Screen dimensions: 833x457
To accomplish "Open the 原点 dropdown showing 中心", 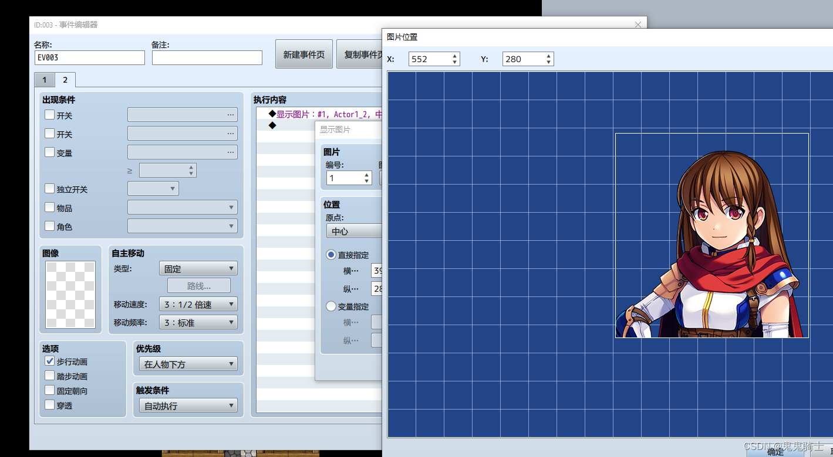I will pos(355,231).
